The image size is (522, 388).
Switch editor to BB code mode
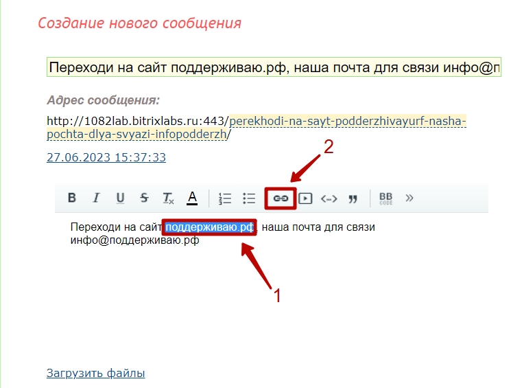pyautogui.click(x=386, y=198)
